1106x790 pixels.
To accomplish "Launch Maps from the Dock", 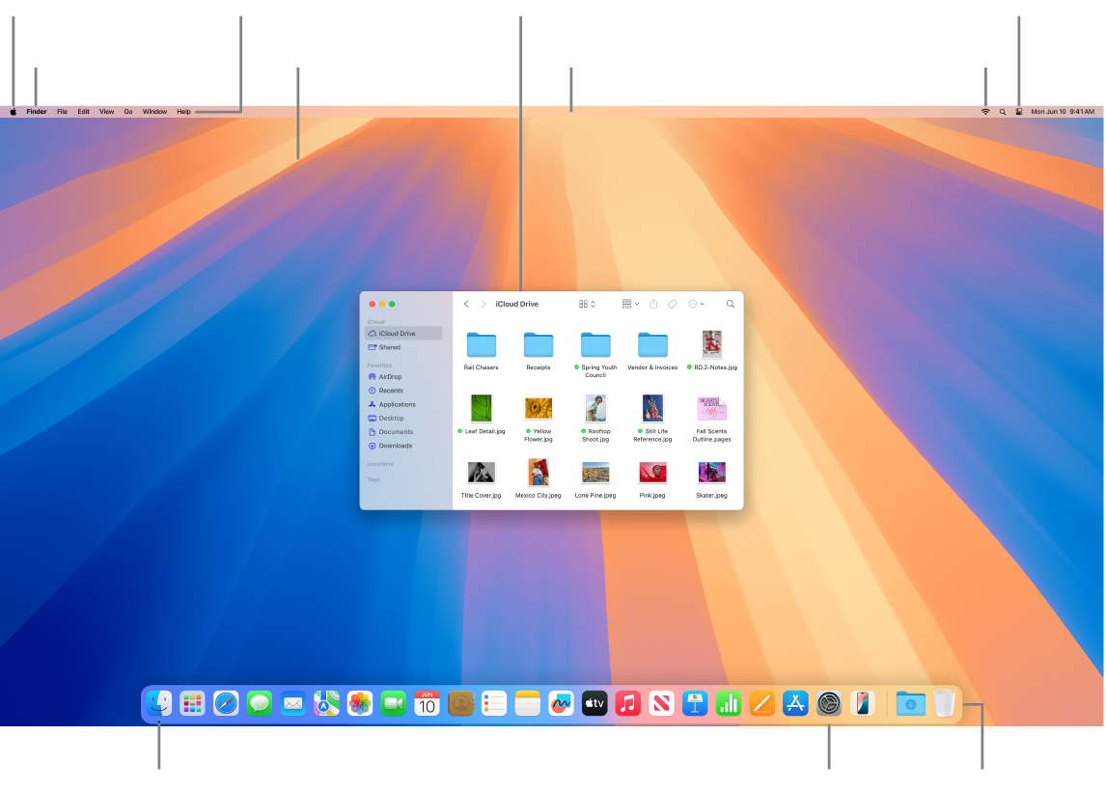I will pyautogui.click(x=326, y=703).
